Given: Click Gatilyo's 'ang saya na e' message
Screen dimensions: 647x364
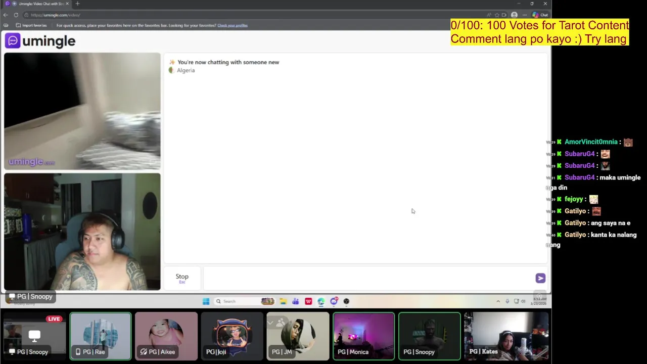Looking at the screenshot, I should (611, 223).
